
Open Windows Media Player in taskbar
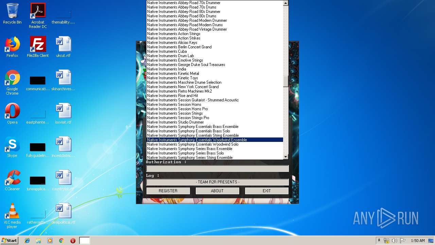point(50,241)
